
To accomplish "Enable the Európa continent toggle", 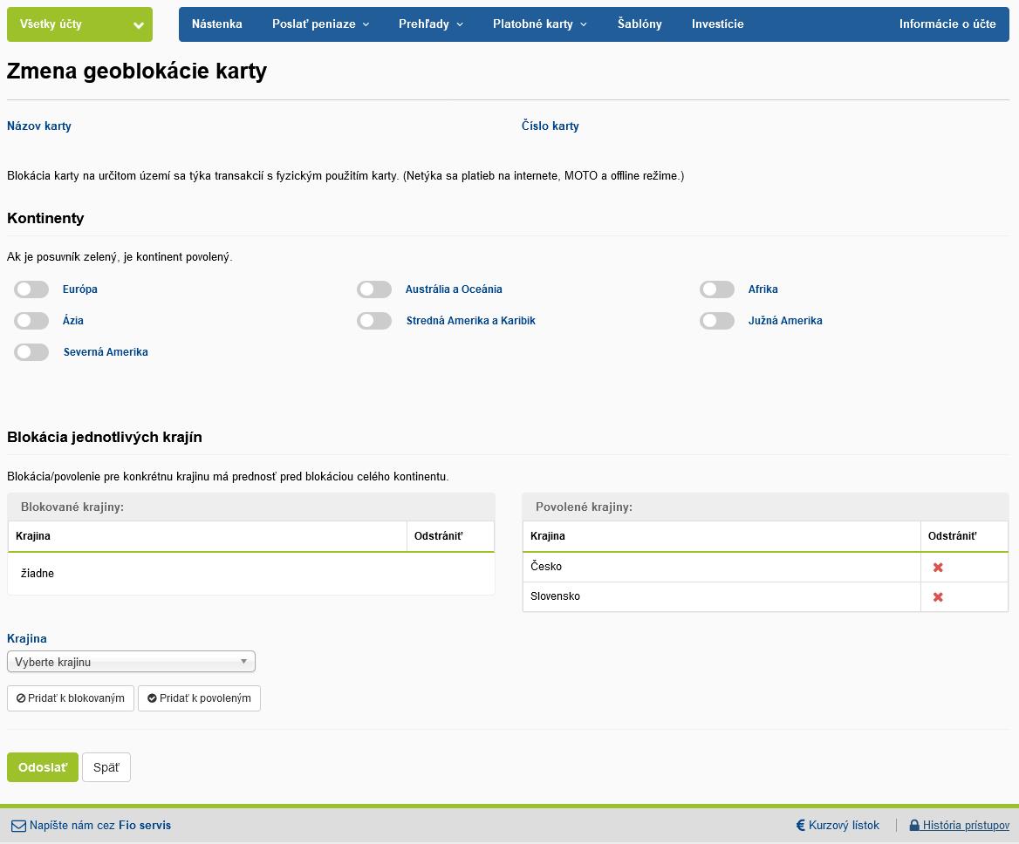I will pos(31,289).
